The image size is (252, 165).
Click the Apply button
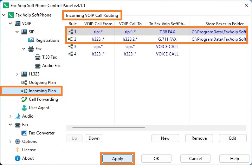[x=118, y=159]
